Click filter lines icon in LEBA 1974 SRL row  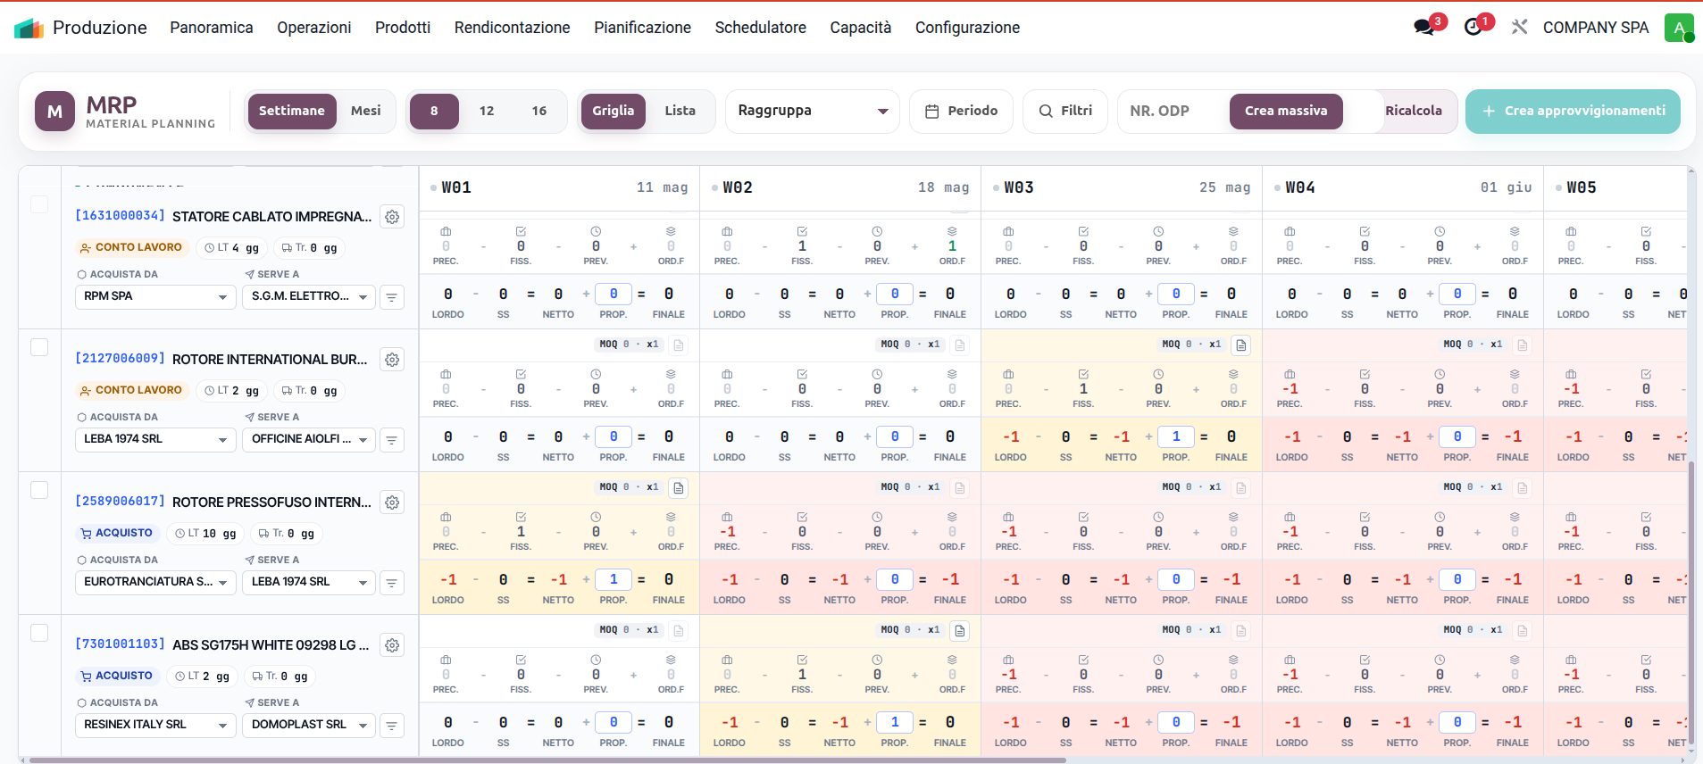click(x=392, y=440)
